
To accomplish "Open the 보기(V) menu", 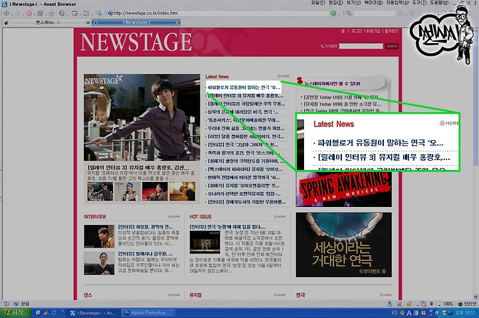I will point(353,3).
